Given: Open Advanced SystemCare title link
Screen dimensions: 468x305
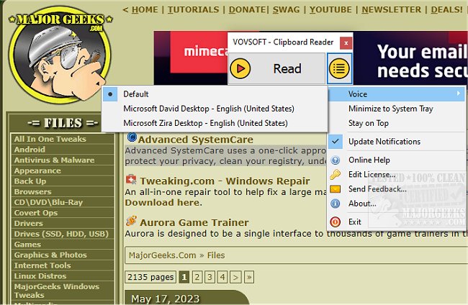Looking at the screenshot, I should pos(196,140).
